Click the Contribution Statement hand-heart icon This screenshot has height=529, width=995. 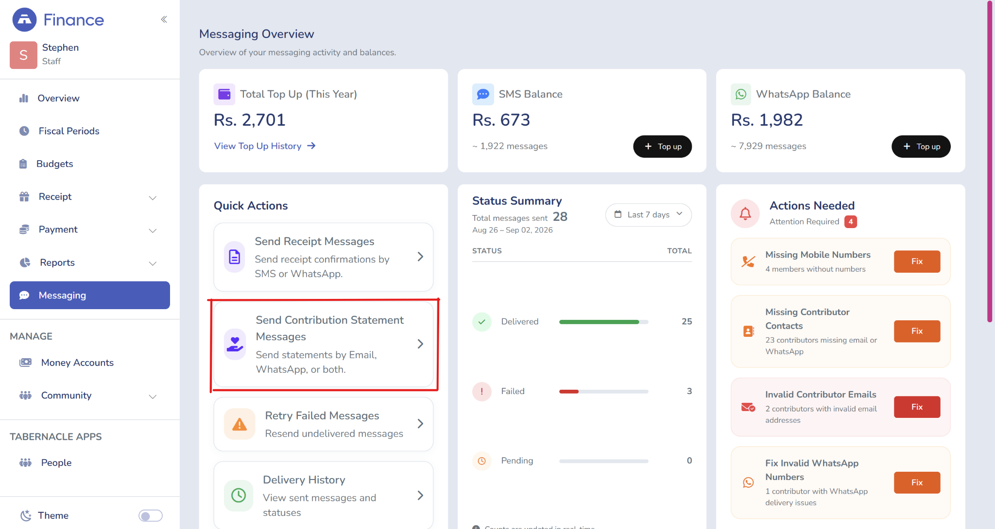(235, 344)
